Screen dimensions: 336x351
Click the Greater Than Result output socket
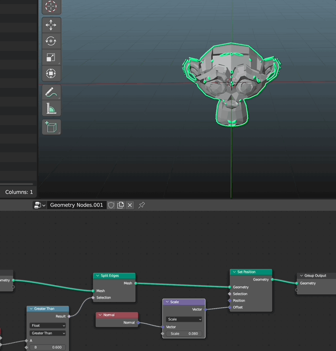[x=69, y=316]
